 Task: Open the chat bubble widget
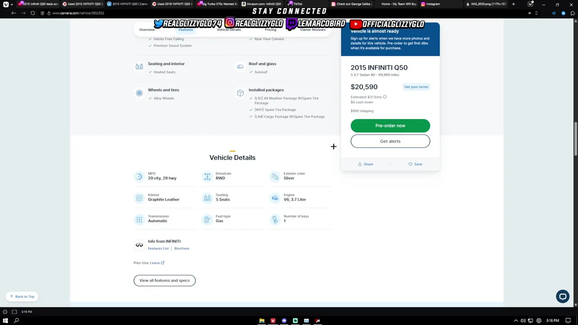(563, 297)
